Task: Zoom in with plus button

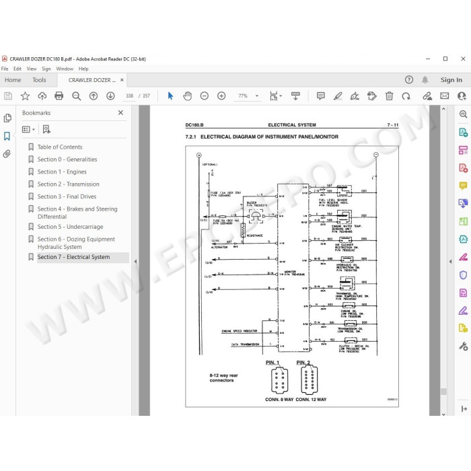Action: (x=221, y=96)
